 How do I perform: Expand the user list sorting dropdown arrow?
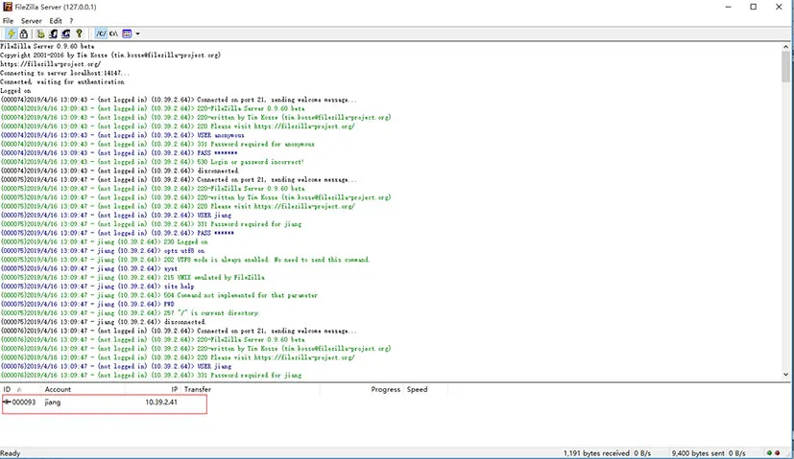137,34
